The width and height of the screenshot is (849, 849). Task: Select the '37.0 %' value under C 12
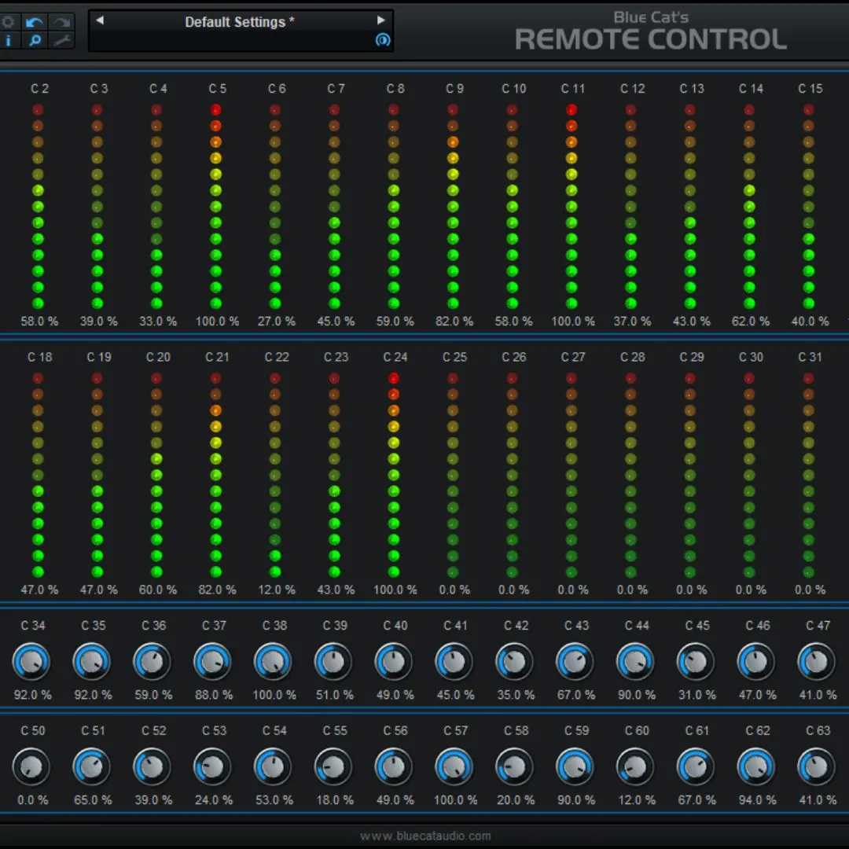(x=632, y=321)
